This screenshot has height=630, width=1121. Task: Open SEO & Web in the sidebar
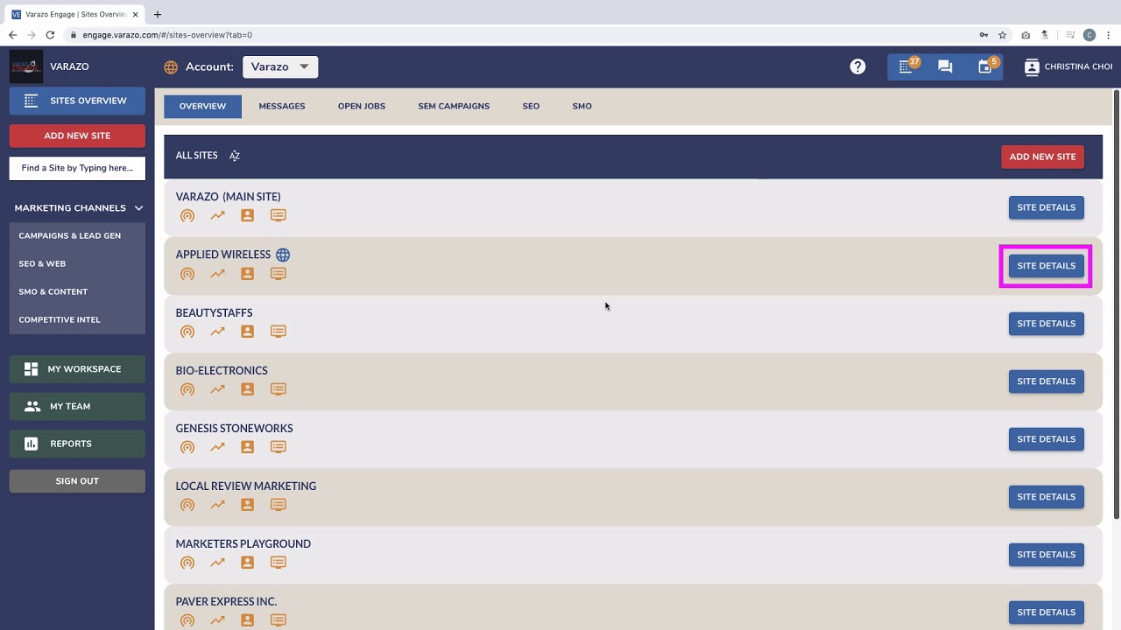(x=77, y=263)
